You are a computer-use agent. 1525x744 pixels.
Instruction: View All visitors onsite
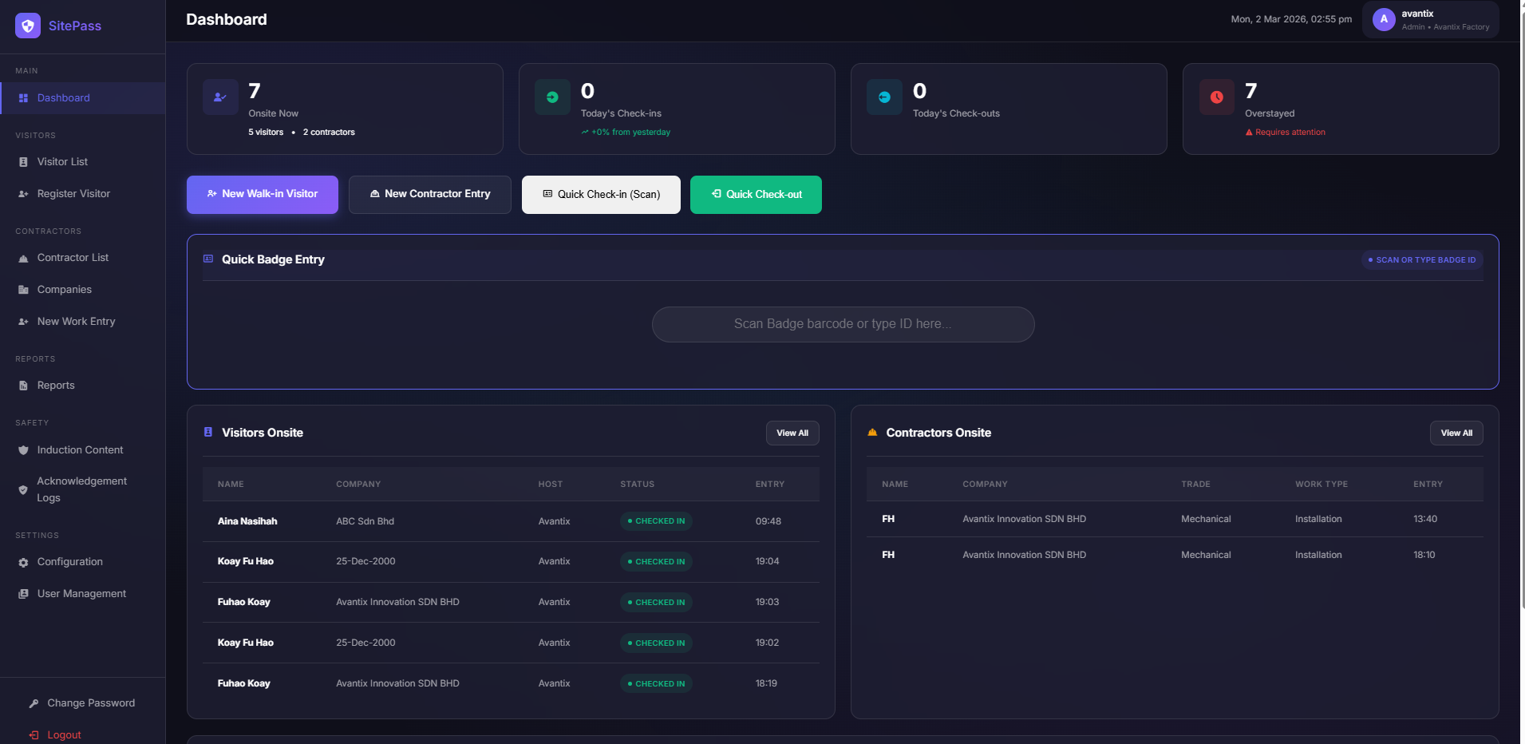pos(792,433)
